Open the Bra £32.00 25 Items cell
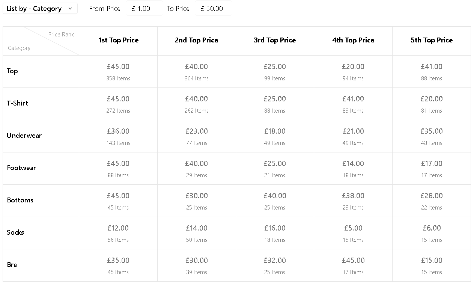The image size is (471, 282). click(275, 265)
